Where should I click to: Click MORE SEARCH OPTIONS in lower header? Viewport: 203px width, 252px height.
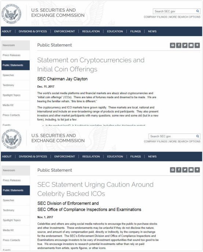click(185, 141)
